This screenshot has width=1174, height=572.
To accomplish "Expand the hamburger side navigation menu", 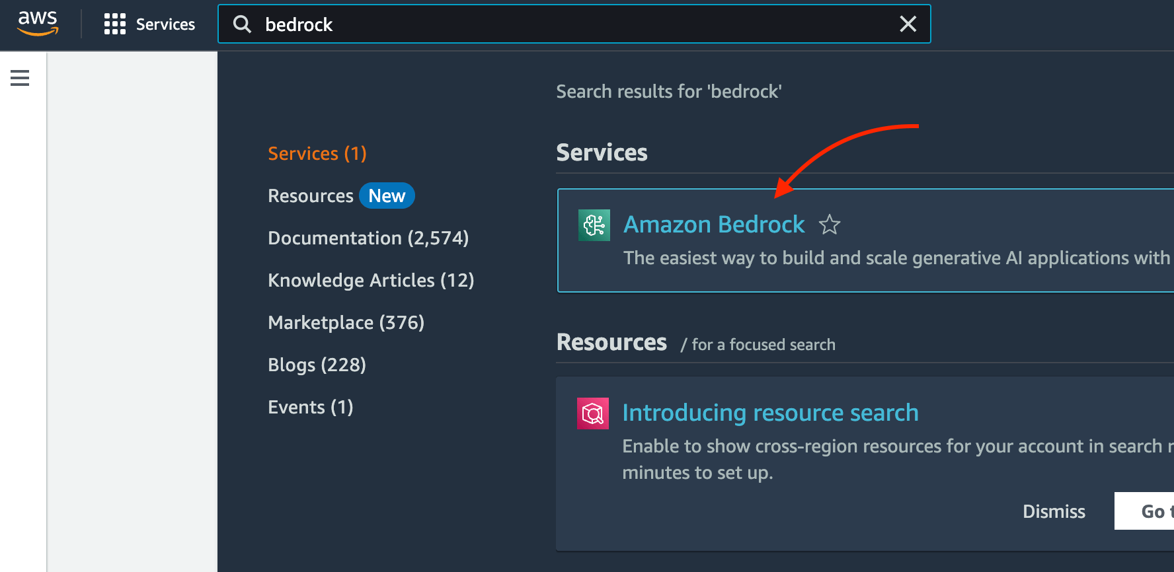I will 20,78.
